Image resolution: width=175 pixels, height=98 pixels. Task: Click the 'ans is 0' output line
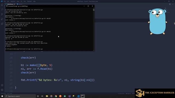(9, 39)
